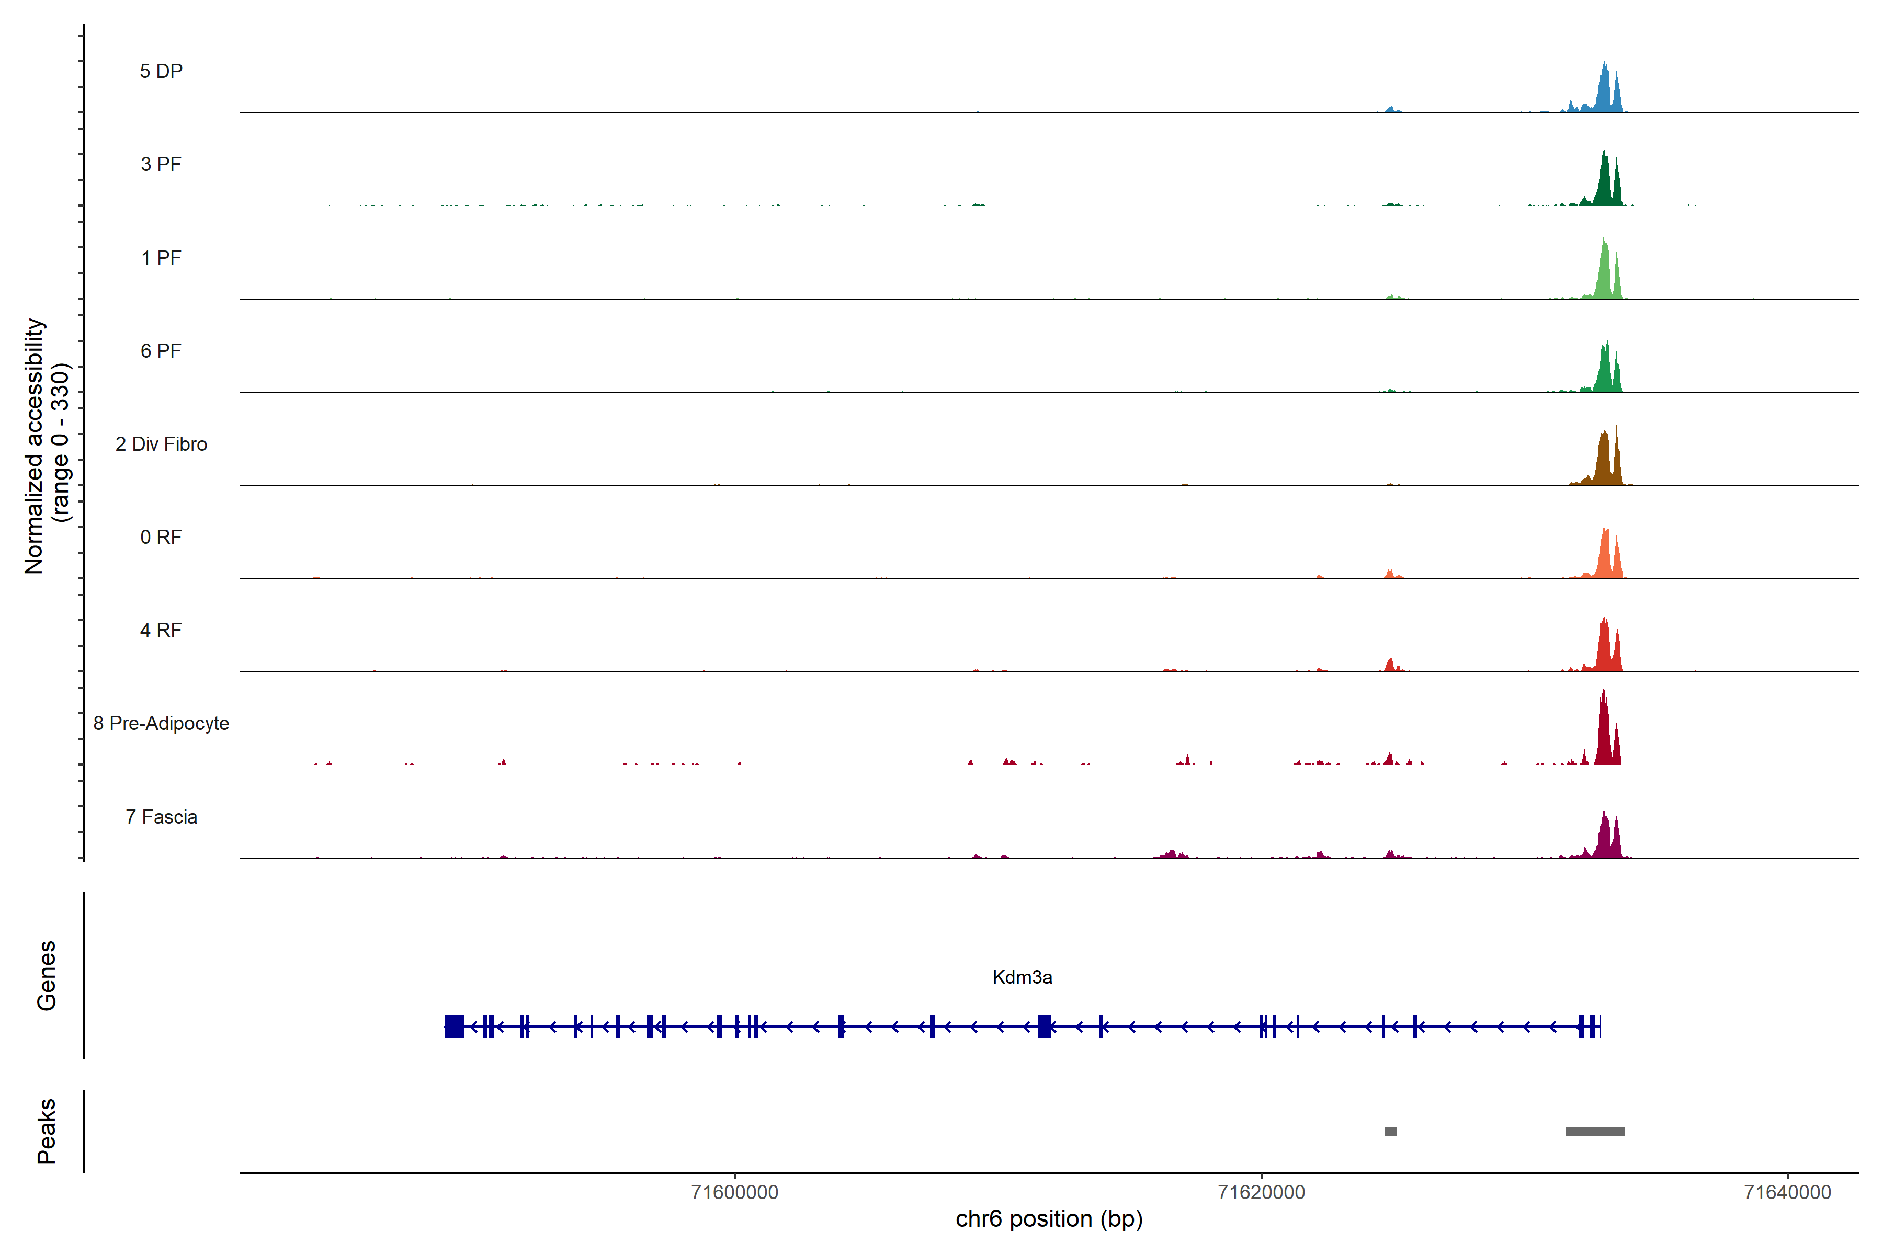
Task: Click the 8 Pre-Adipocyte track label
Action: [x=161, y=724]
